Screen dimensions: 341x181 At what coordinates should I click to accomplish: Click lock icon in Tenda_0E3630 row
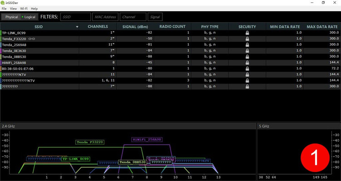coord(247,51)
